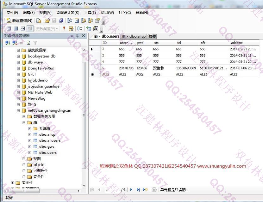Image resolution: width=263 pixels, height=202 pixels.
Task: Click the move to new row icon
Action: click(145, 189)
